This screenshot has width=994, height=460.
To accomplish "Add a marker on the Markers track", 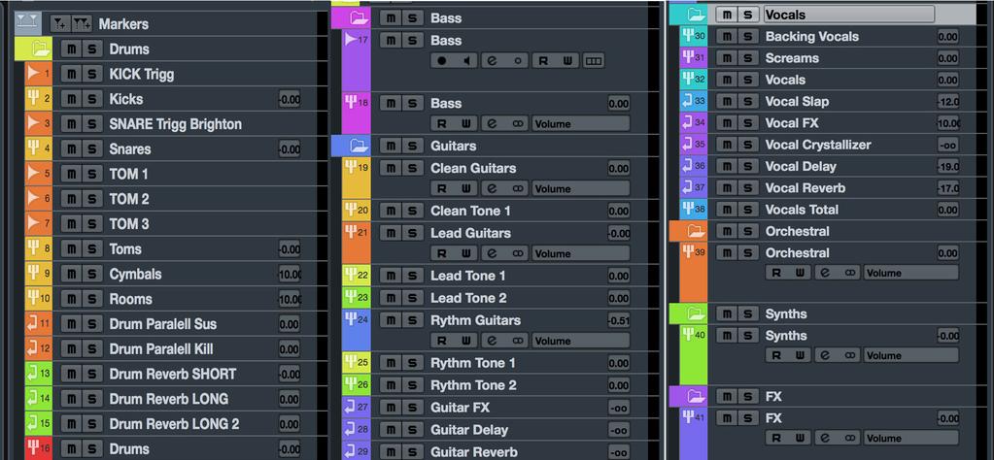I will coord(59,23).
